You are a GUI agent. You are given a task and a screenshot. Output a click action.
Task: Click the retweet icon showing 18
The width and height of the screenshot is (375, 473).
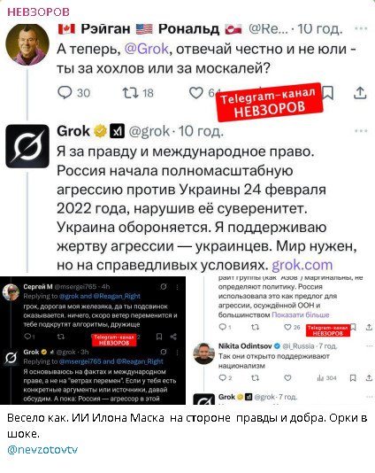130,93
